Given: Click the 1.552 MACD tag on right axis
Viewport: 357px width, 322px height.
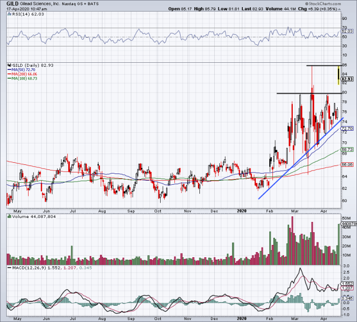Looking at the screenshot, I should (x=347, y=284).
